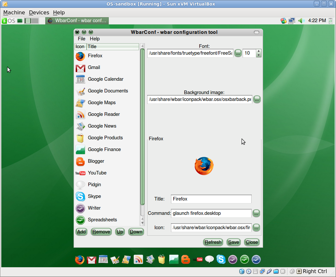This screenshot has width=336, height=277.
Task: Click the YouTube icon in the dock
Action: pos(197,260)
